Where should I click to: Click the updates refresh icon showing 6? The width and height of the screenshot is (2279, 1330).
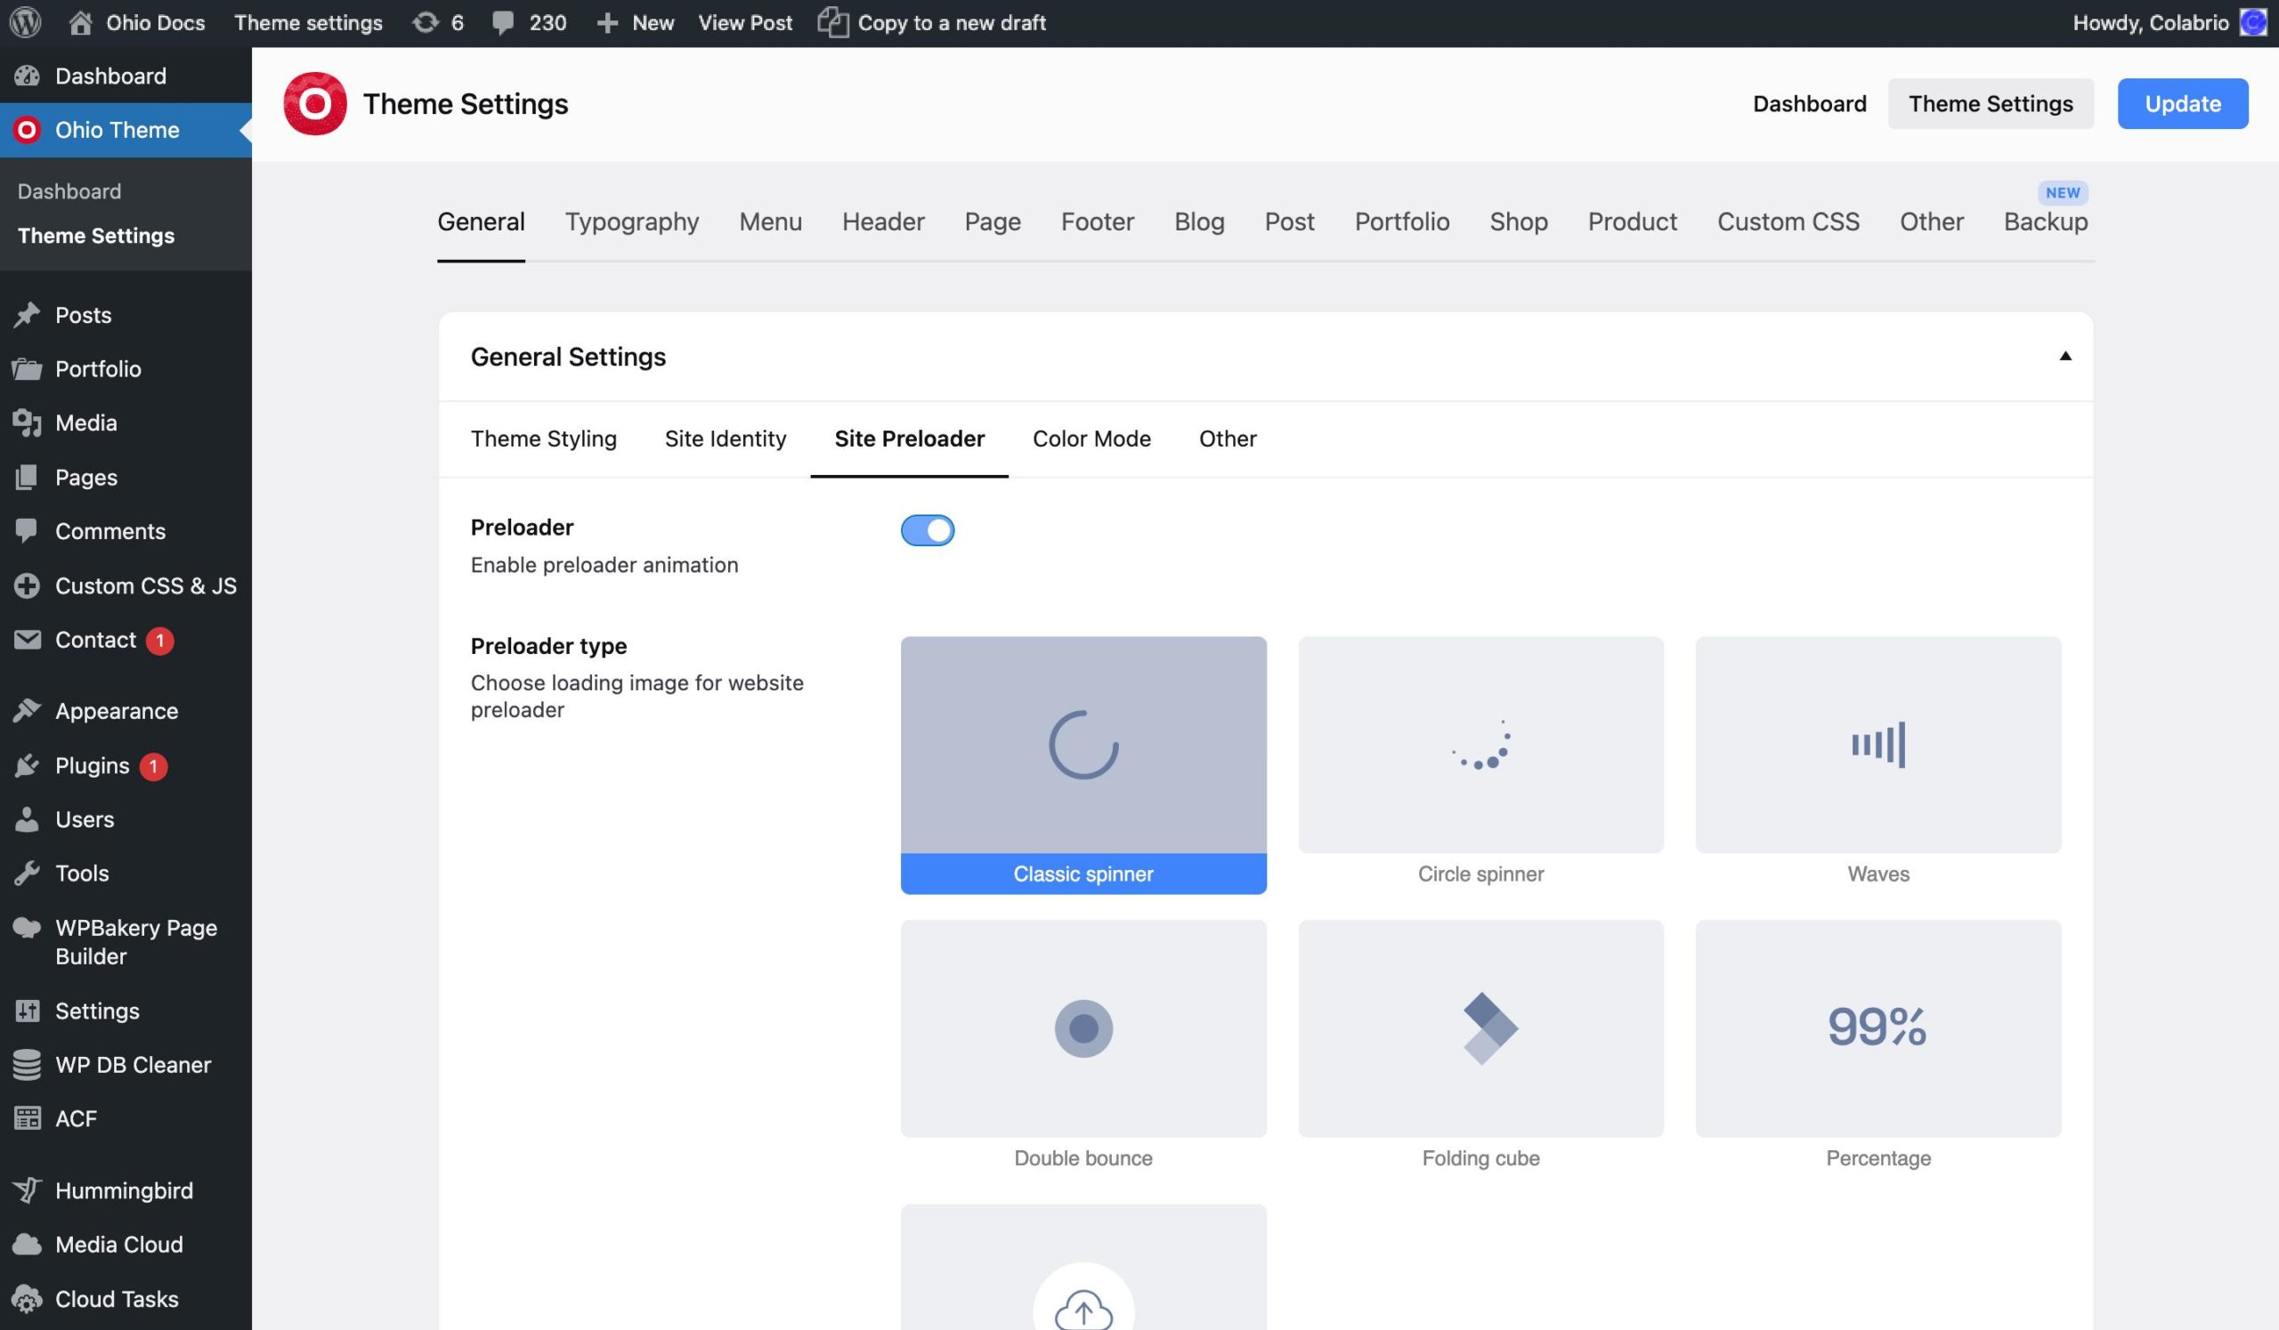(x=425, y=22)
